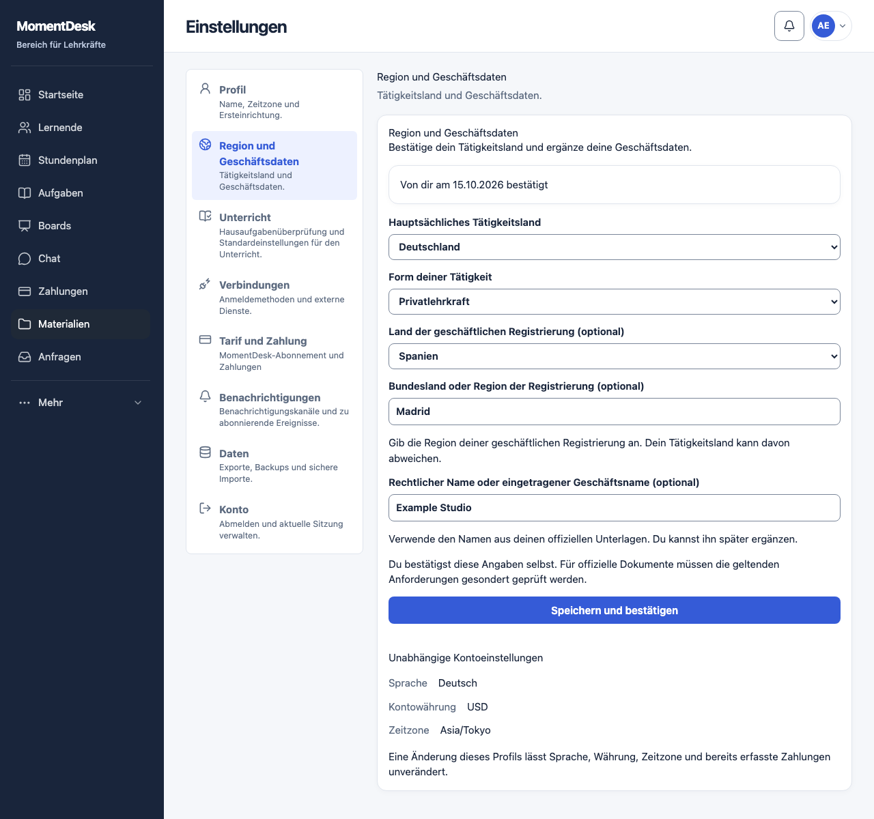
Task: Click the Einstellungen page heading
Action: tap(236, 27)
